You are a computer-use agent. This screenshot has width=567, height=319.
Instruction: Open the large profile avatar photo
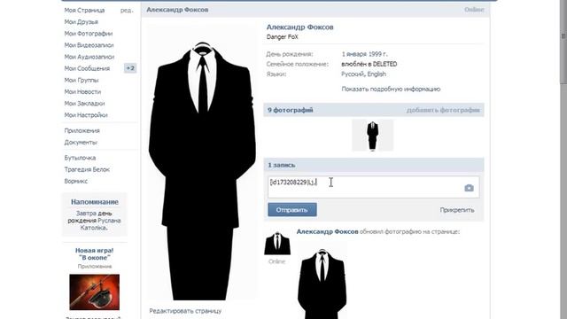(x=202, y=162)
